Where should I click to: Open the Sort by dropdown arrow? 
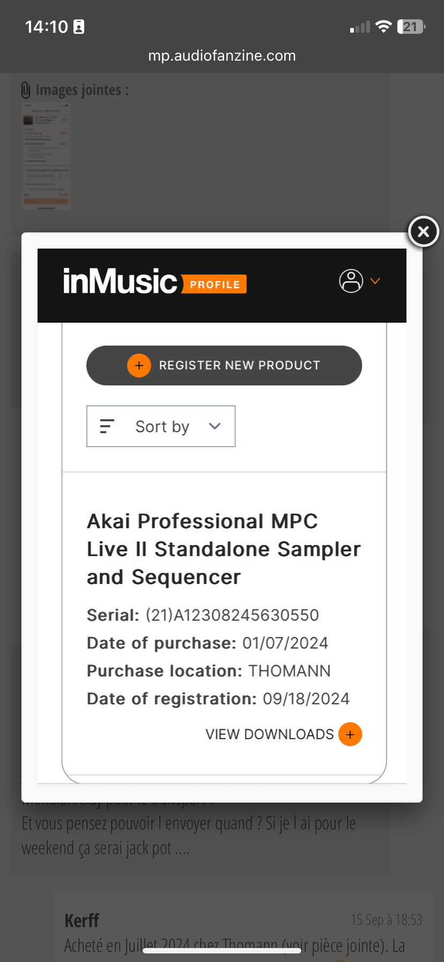click(215, 426)
